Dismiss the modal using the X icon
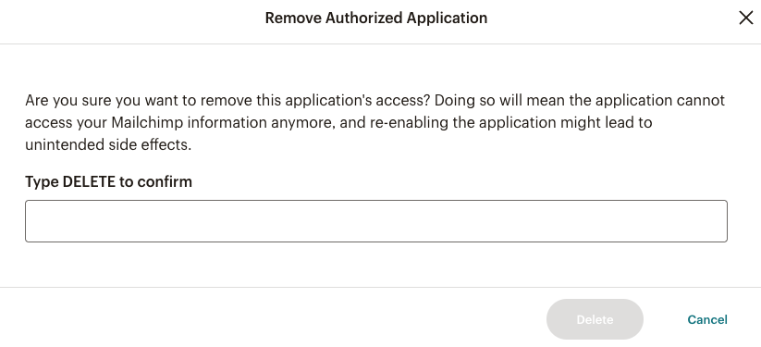761x347 pixels. pos(745,18)
